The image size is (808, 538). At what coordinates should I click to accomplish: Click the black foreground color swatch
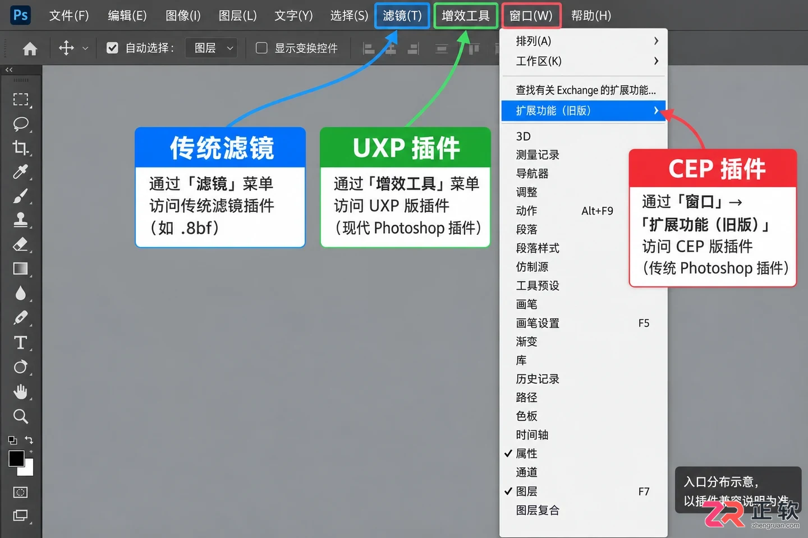[16, 458]
